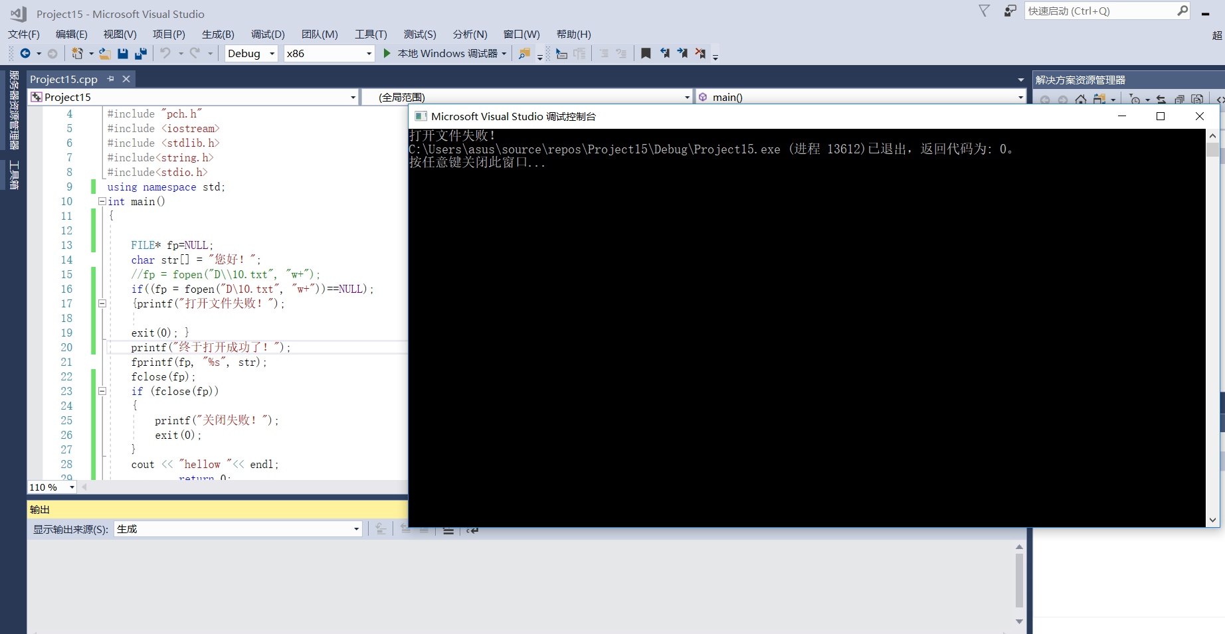Click the Find in Files toolbar icon
Viewport: 1225px width, 634px height.
click(x=524, y=53)
